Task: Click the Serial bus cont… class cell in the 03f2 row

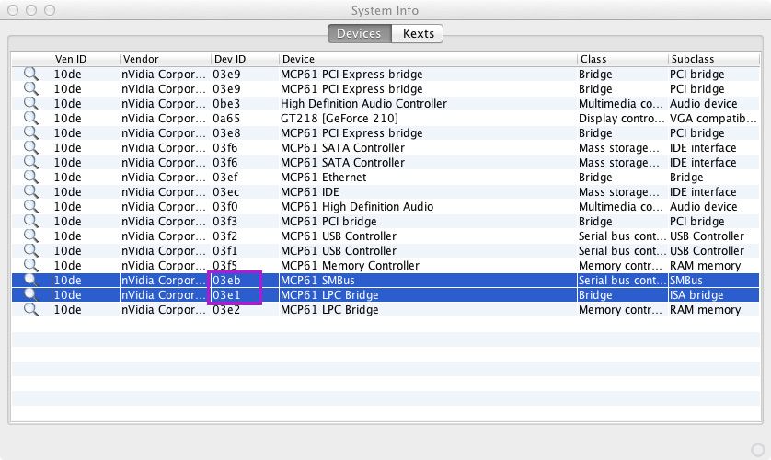Action: [x=622, y=236]
